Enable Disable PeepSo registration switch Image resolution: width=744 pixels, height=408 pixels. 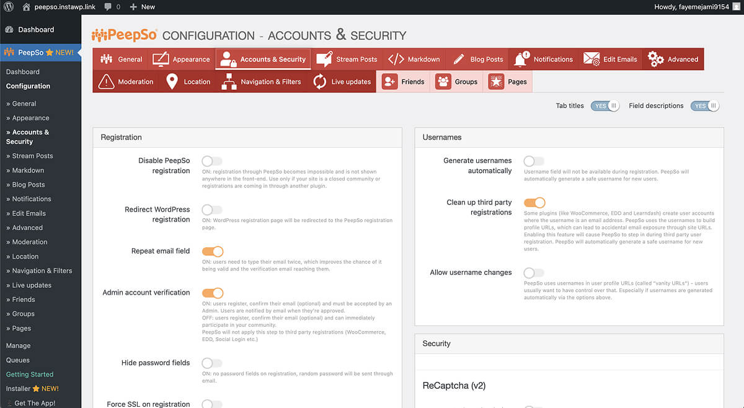[212, 161]
